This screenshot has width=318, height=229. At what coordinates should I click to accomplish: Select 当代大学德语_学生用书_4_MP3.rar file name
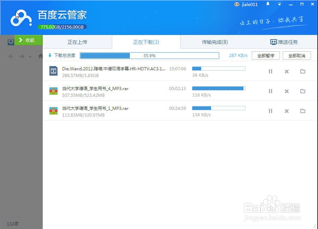coord(95,88)
